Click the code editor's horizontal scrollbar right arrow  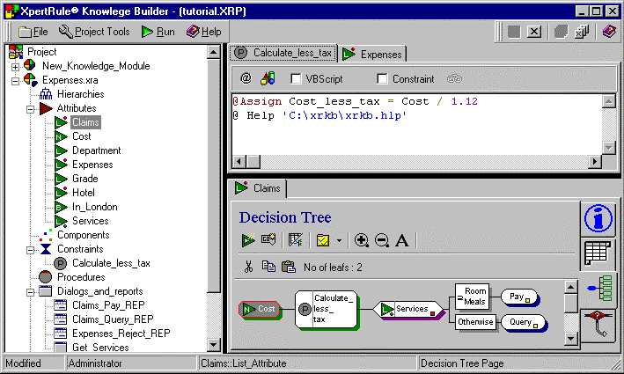click(595, 162)
